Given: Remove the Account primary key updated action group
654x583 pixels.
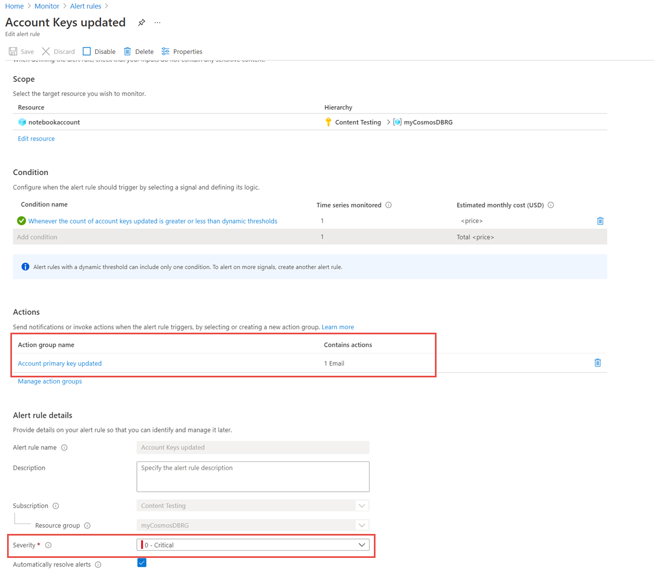Looking at the screenshot, I should [597, 363].
